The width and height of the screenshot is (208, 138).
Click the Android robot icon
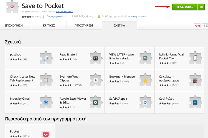click(x=99, y=17)
